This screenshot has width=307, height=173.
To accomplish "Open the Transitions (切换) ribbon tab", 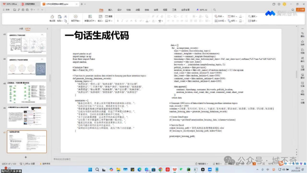I will click(128, 10).
